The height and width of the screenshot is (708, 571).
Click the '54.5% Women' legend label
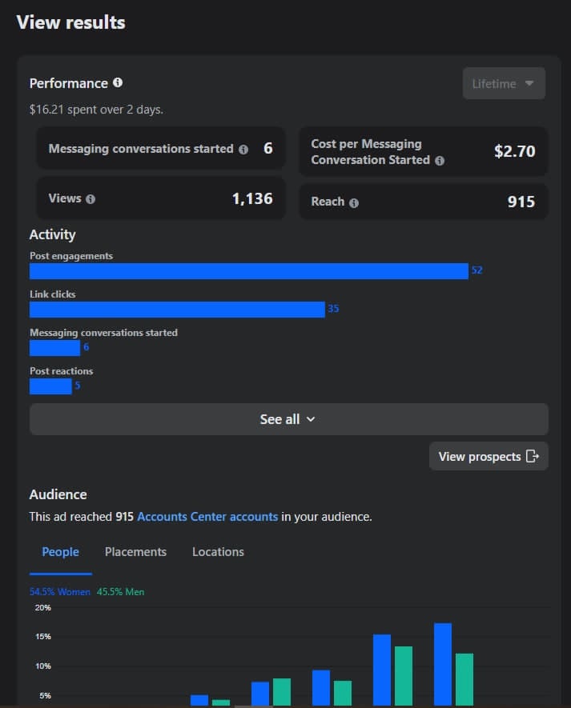tap(60, 592)
